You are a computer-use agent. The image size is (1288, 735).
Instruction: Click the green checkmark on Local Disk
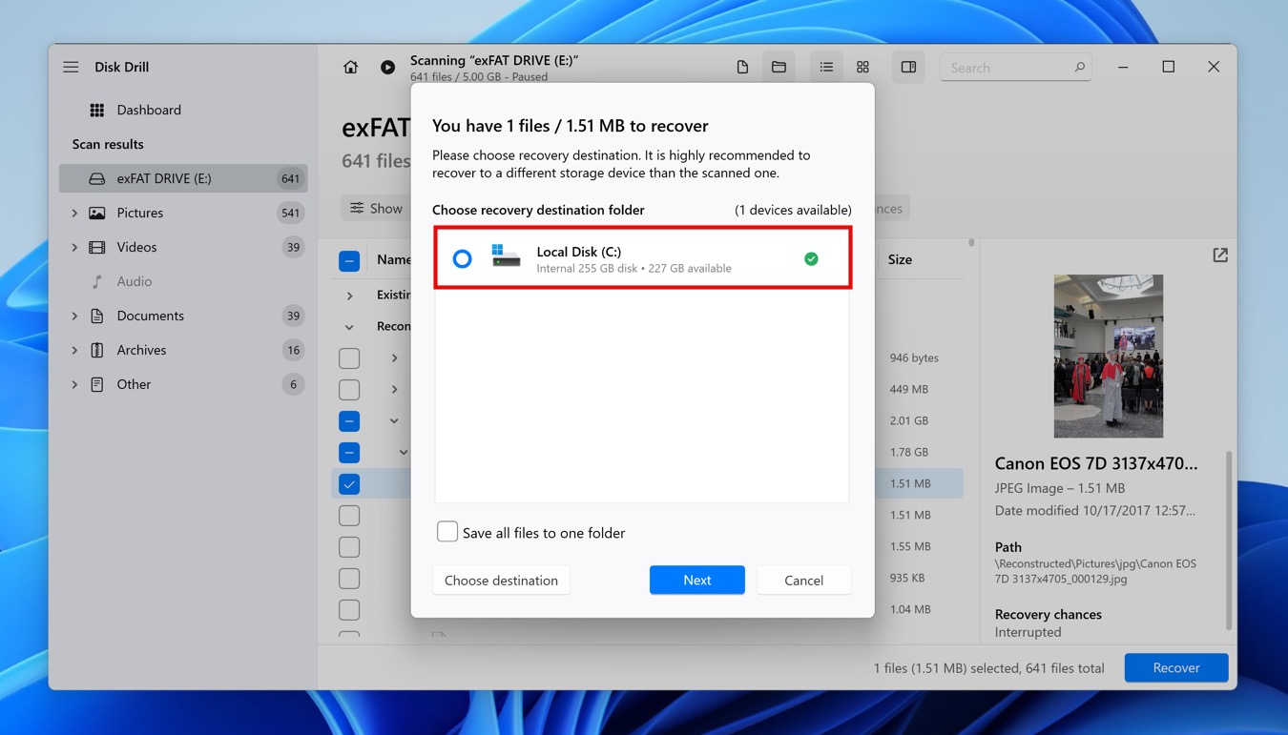click(x=811, y=259)
